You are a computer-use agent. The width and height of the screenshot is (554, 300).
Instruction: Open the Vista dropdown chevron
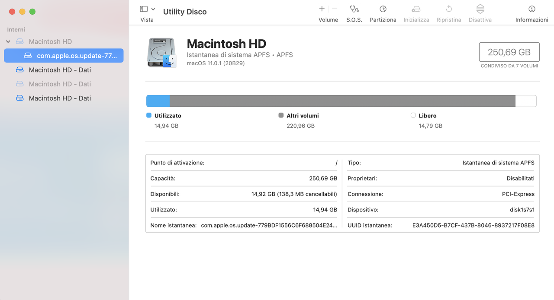(x=153, y=9)
